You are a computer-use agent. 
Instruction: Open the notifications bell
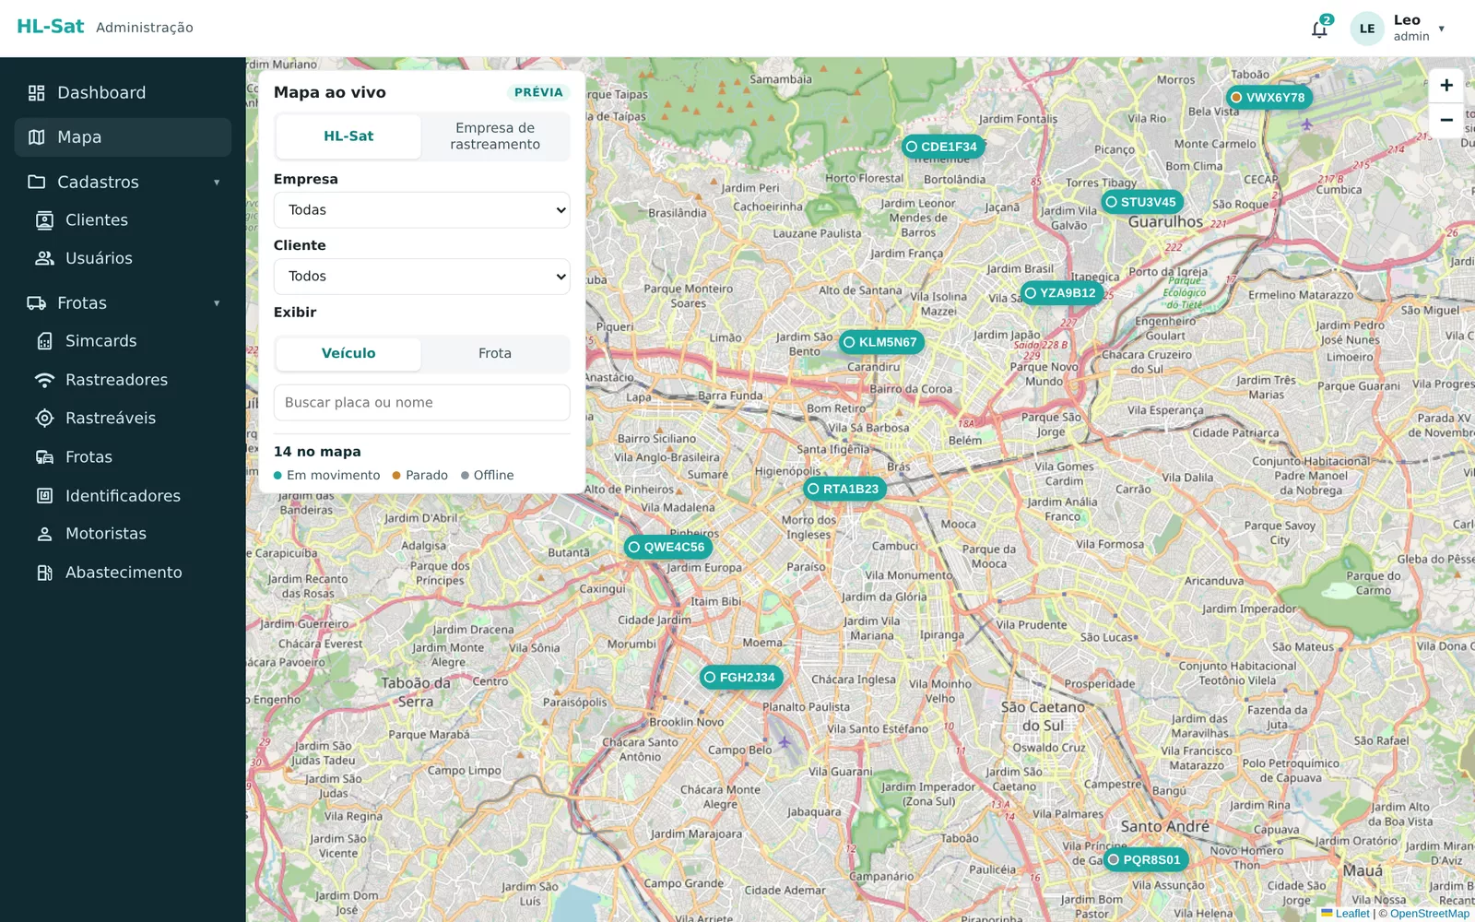pos(1319,29)
